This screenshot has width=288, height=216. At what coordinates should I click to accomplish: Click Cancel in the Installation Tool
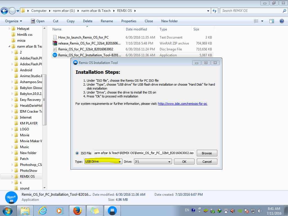tap(207, 162)
